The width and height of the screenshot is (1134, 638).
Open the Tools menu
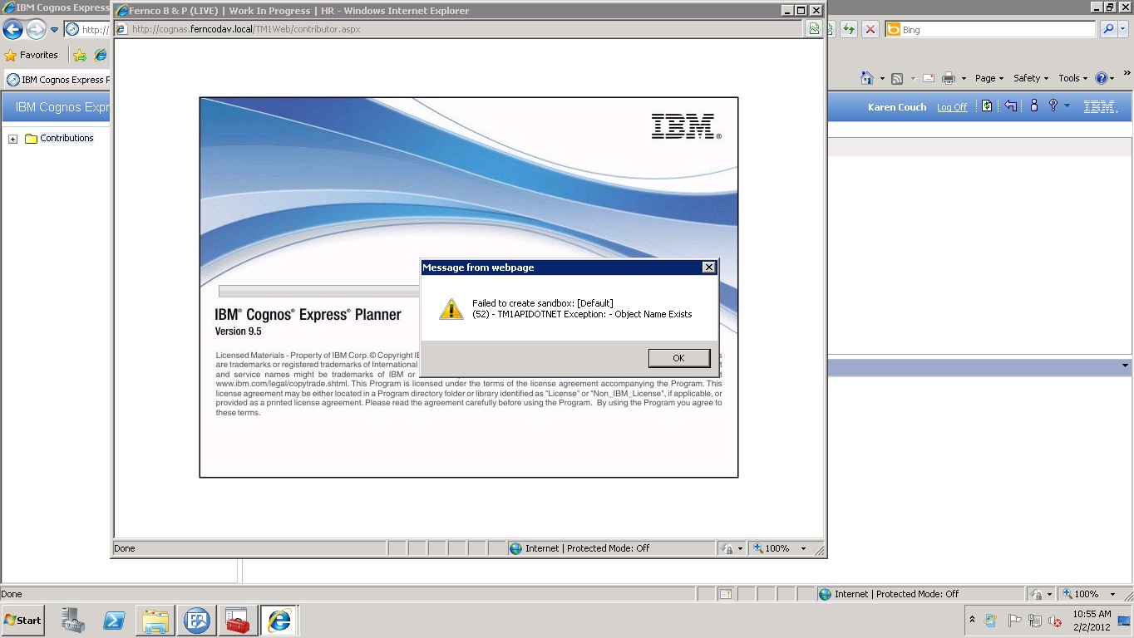point(1072,78)
